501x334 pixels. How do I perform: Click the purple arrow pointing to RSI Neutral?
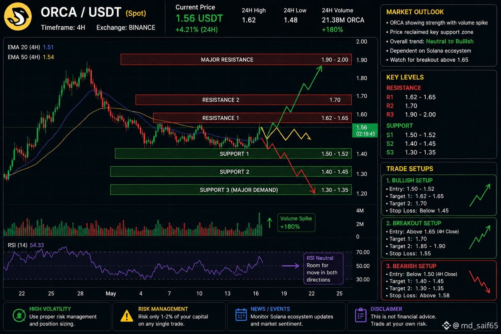pyautogui.click(x=291, y=266)
